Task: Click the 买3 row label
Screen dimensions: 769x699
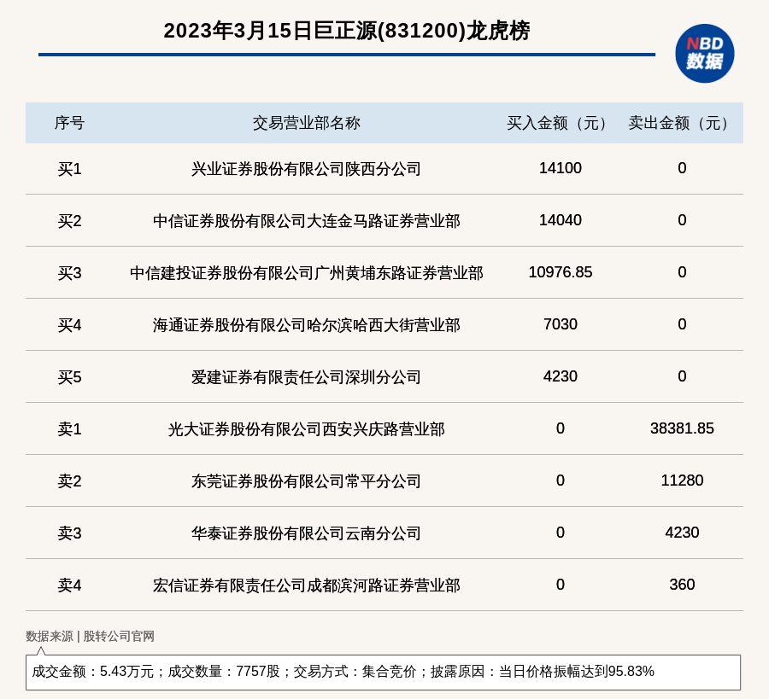Action: click(x=69, y=273)
